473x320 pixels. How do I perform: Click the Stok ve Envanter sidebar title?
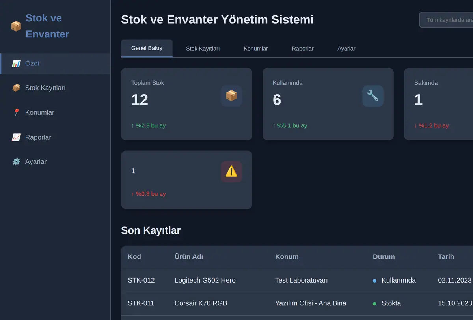[x=47, y=26]
